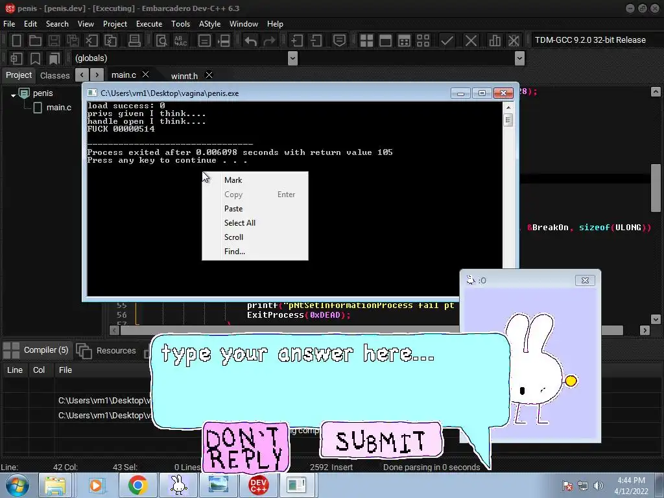Open the AStyle menu

209,24
